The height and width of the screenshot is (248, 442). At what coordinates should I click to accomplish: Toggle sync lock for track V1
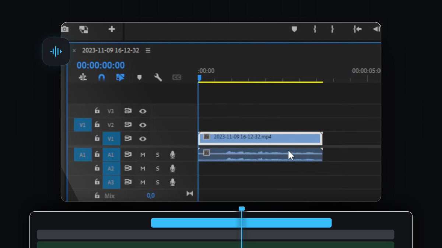(x=128, y=139)
